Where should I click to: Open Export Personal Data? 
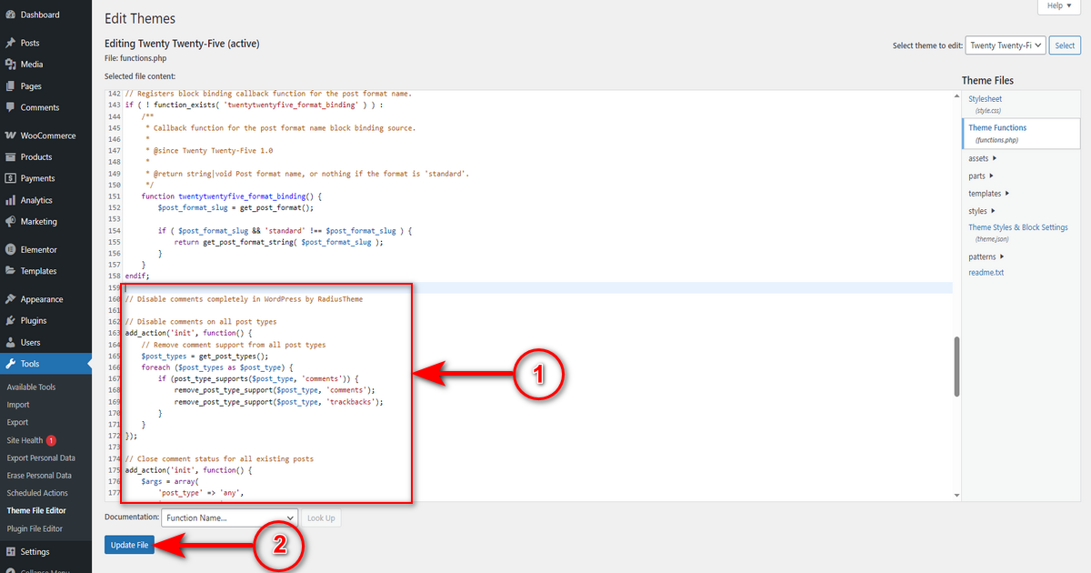pos(41,458)
